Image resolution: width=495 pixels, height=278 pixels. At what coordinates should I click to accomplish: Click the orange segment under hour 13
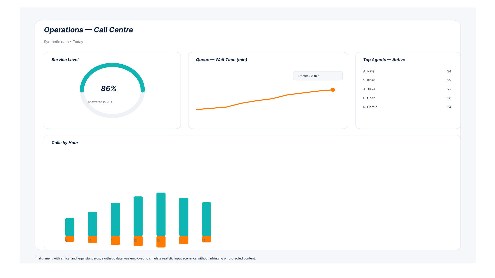pos(161,243)
